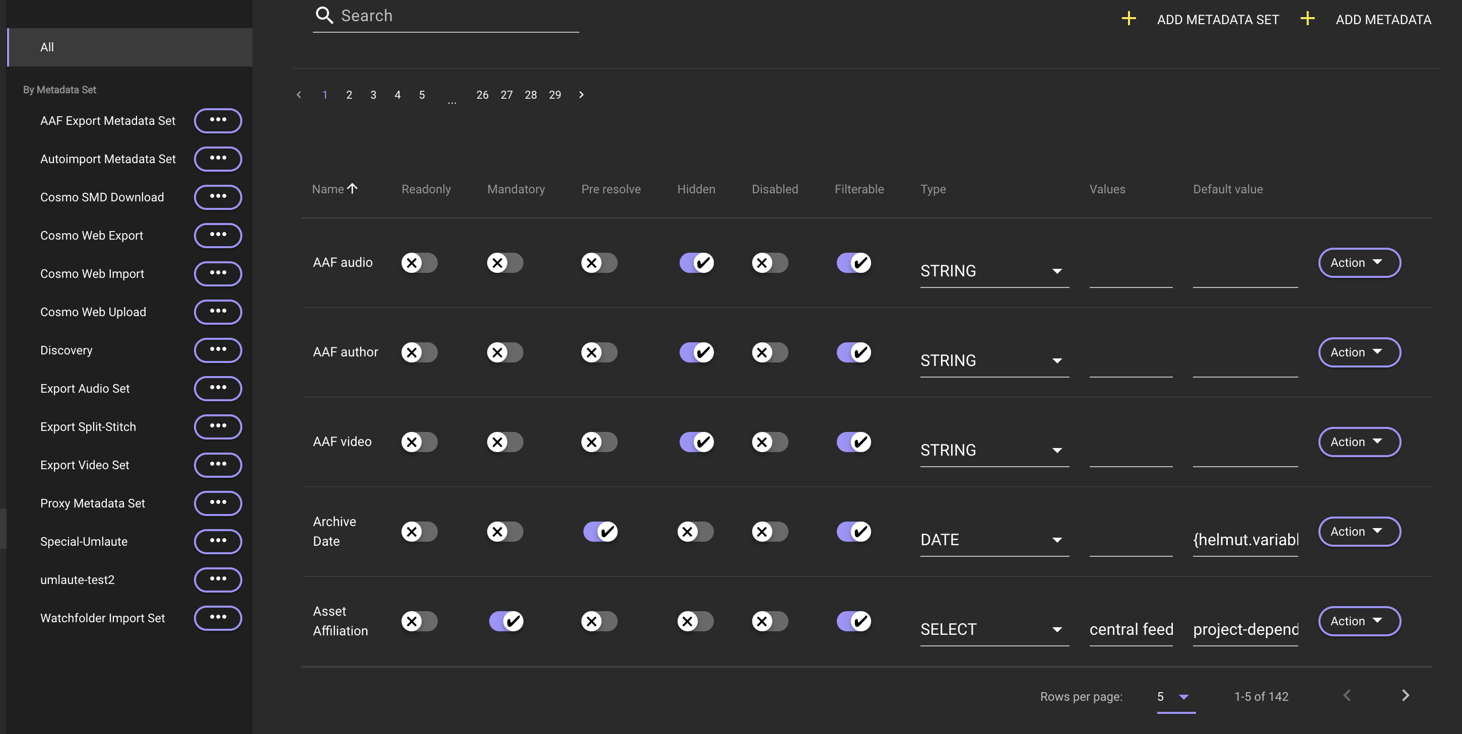Go to page 3 in pagination
This screenshot has width=1462, height=734.
click(373, 95)
